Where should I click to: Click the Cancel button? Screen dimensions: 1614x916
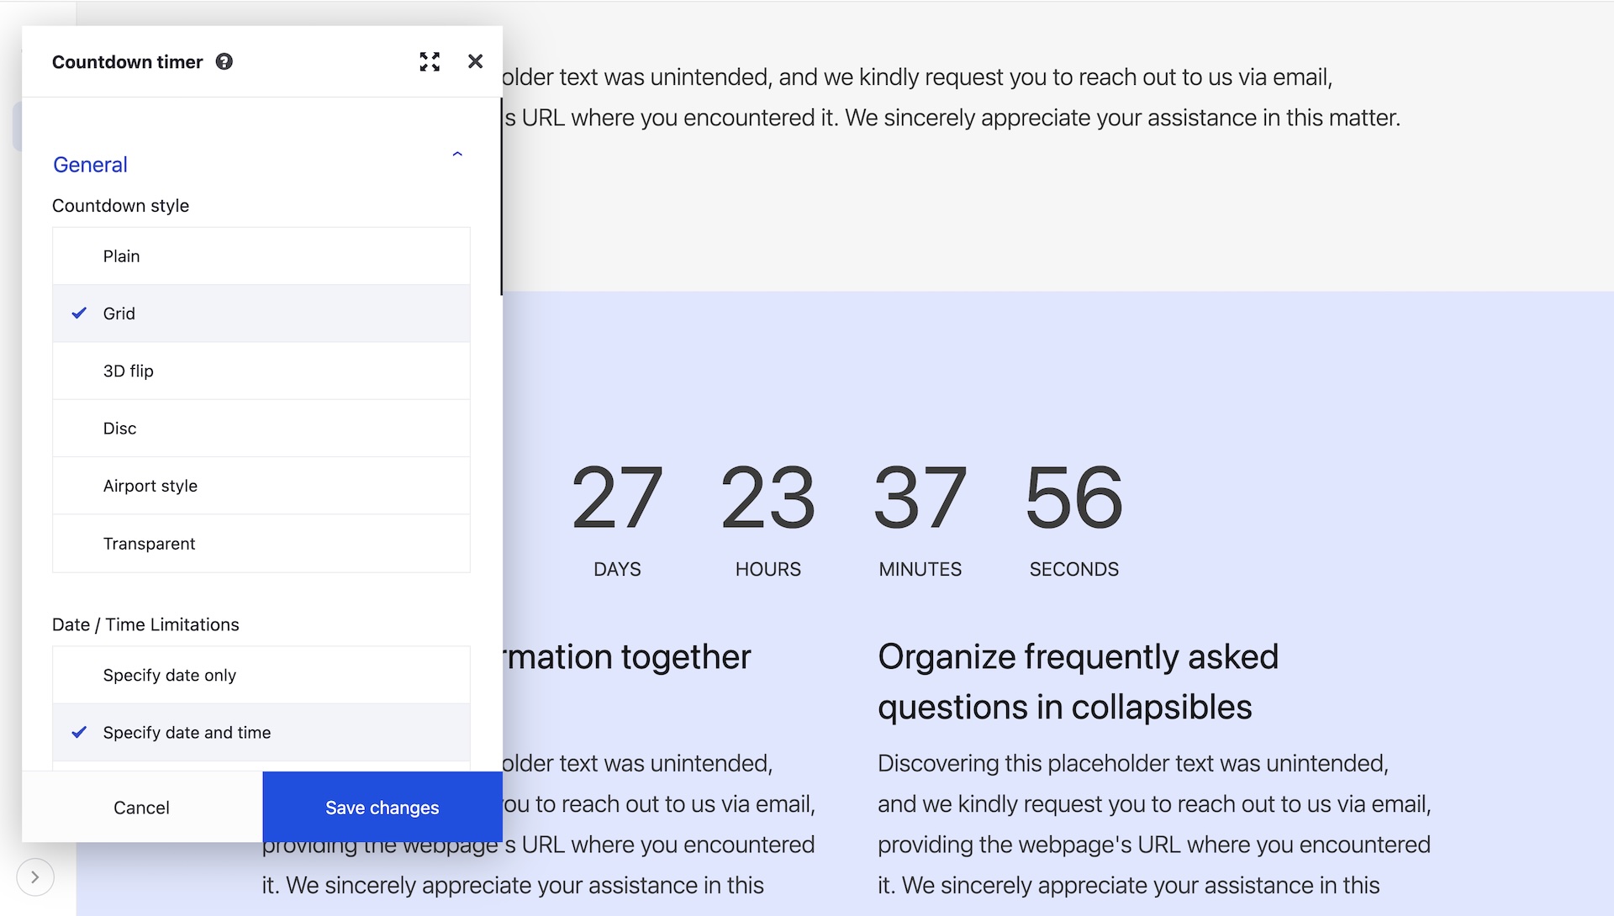[x=141, y=807]
